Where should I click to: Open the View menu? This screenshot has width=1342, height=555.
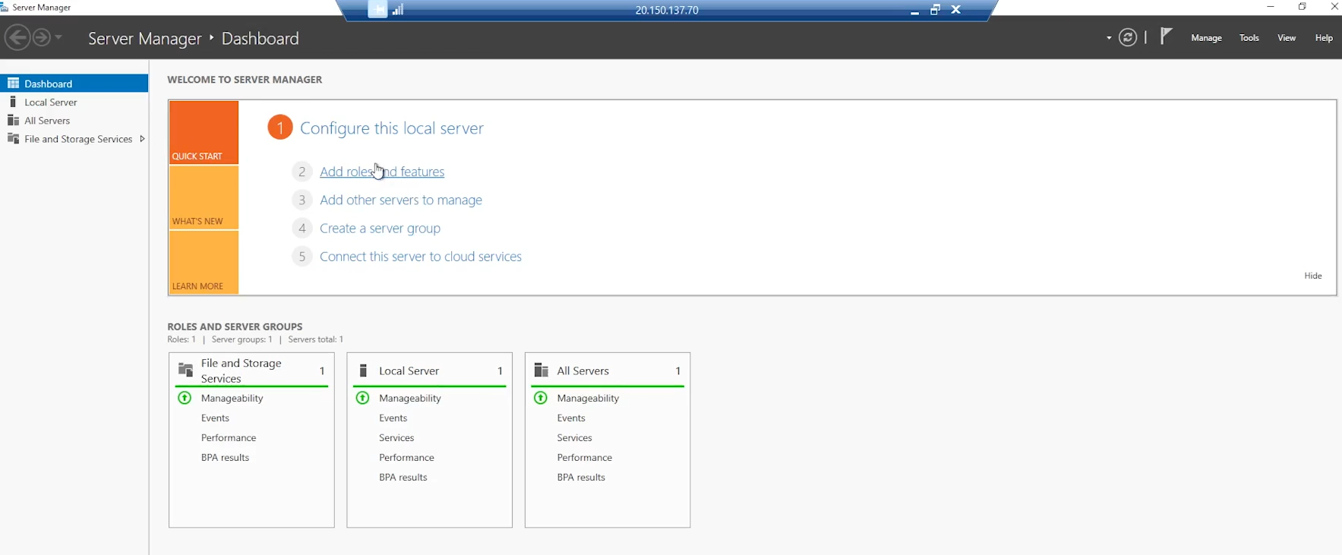pos(1287,38)
